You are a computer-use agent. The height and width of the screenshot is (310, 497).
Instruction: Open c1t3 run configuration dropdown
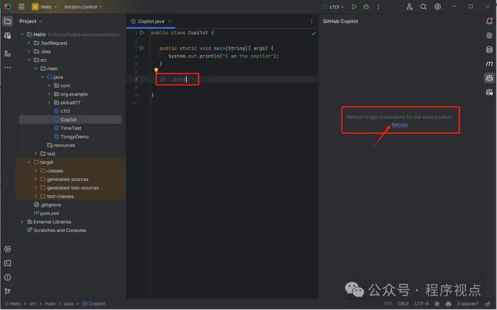point(333,6)
